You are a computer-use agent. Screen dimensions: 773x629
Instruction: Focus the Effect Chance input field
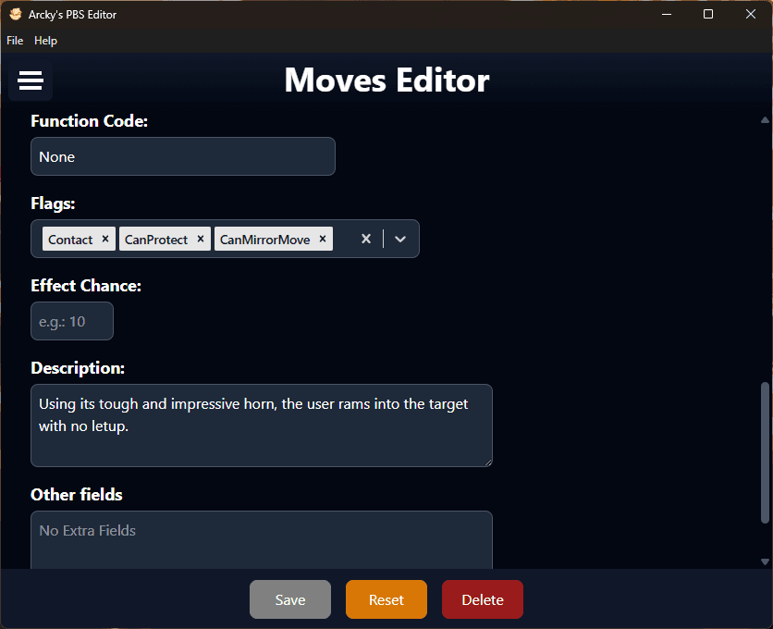point(72,321)
